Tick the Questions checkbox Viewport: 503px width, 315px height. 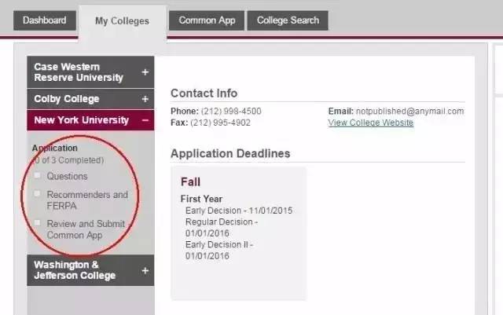coord(37,175)
